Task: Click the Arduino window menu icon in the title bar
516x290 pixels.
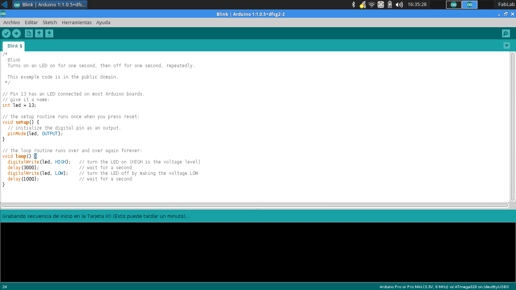Action: pyautogui.click(x=3, y=14)
